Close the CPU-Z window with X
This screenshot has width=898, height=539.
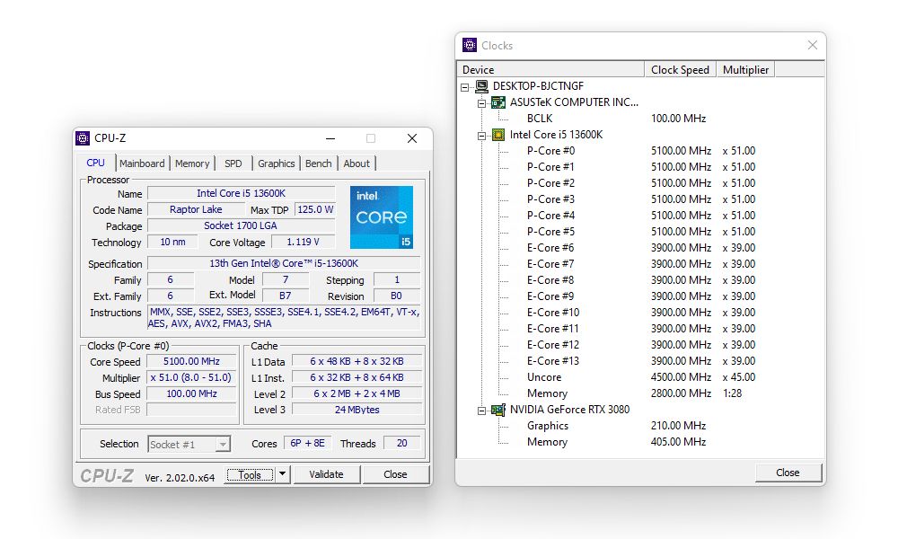click(x=412, y=138)
